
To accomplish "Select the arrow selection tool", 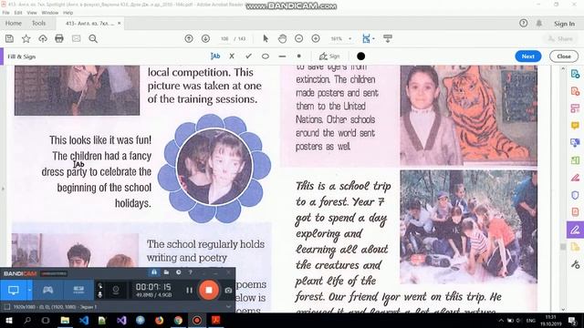I will point(266,38).
